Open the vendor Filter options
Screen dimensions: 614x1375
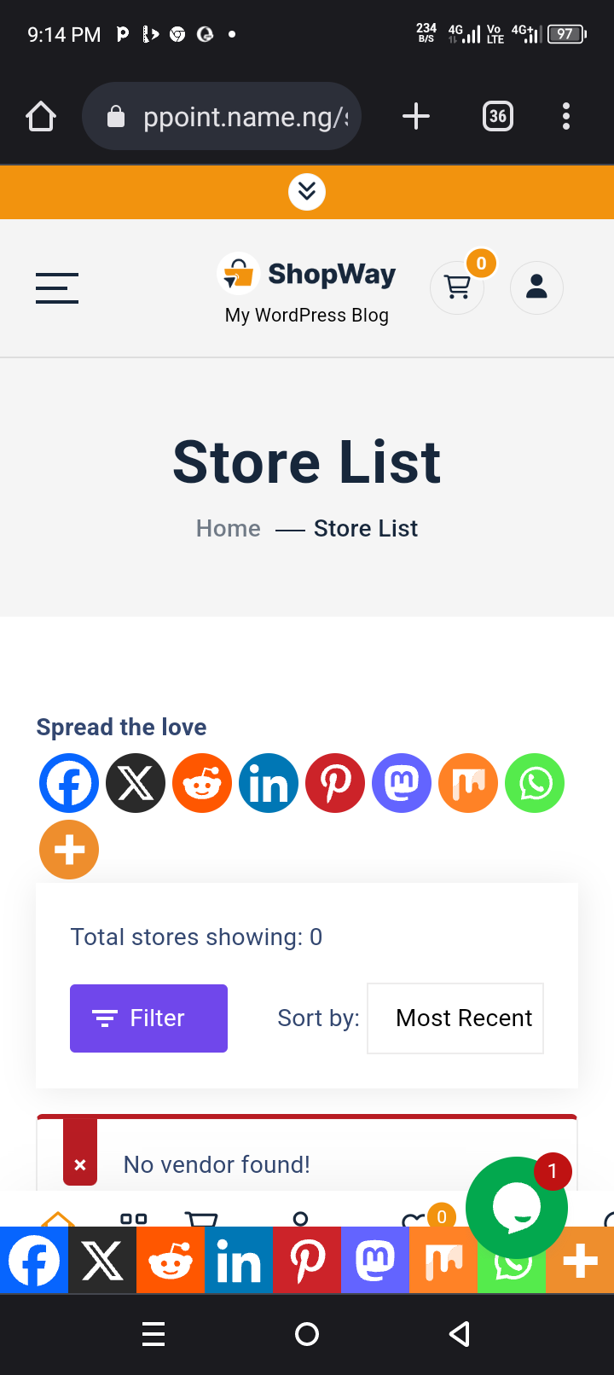click(x=148, y=1018)
